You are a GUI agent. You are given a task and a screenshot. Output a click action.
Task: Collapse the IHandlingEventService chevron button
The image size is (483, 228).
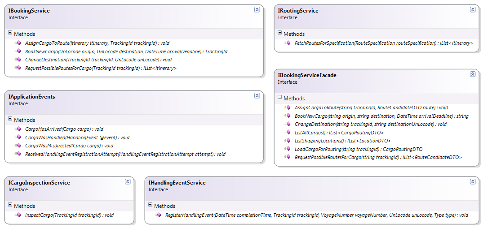473,181
